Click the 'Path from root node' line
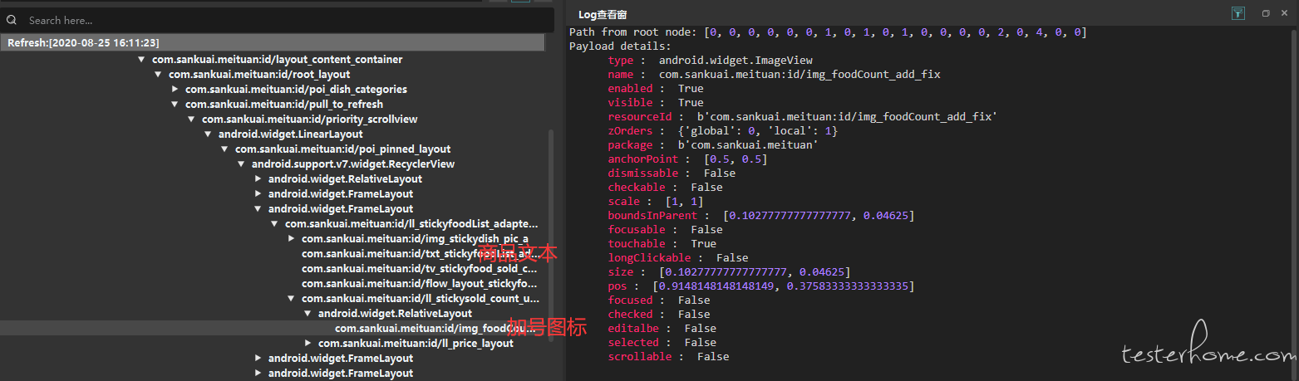Screen dimensions: 1299x381 click(x=828, y=32)
